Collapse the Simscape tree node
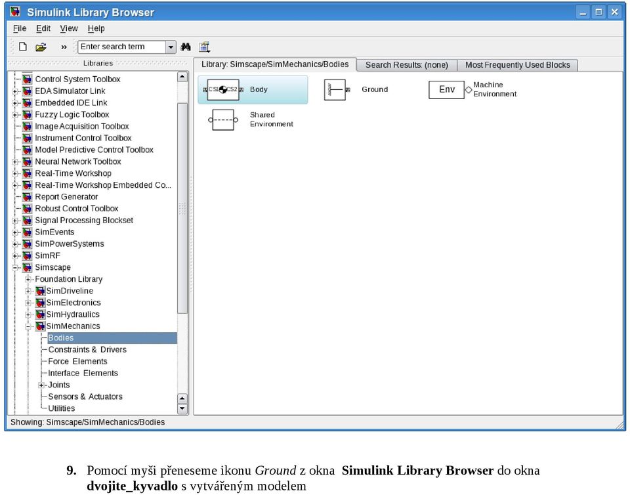The width and height of the screenshot is (630, 495). point(15,268)
